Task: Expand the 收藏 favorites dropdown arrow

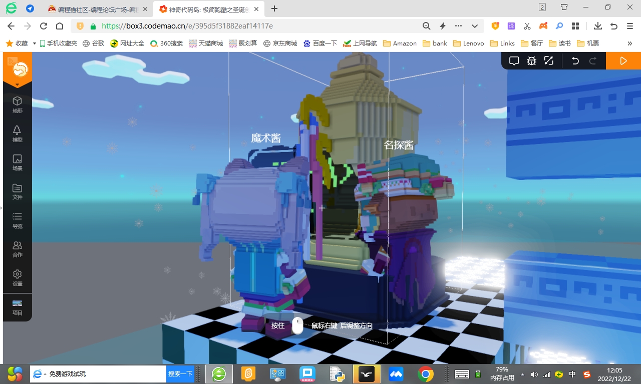Action: (34, 43)
